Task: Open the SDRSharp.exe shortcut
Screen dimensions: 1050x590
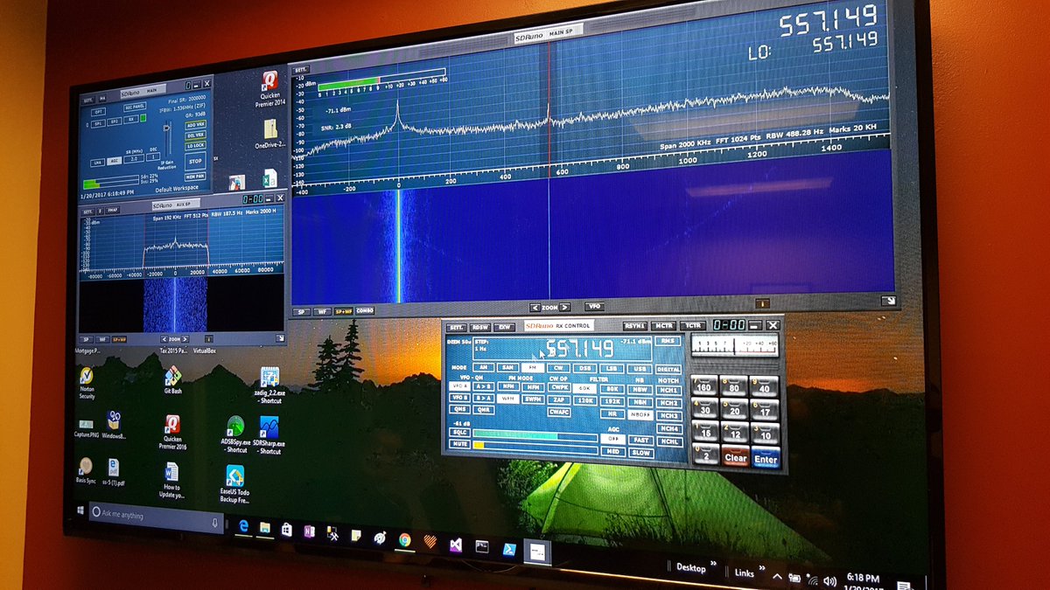Action: click(270, 435)
